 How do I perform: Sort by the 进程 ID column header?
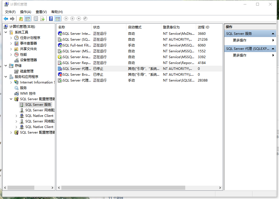tap(209, 27)
